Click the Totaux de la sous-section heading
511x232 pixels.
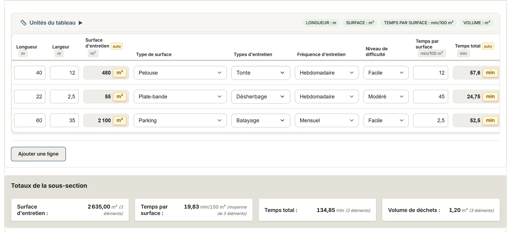49,186
